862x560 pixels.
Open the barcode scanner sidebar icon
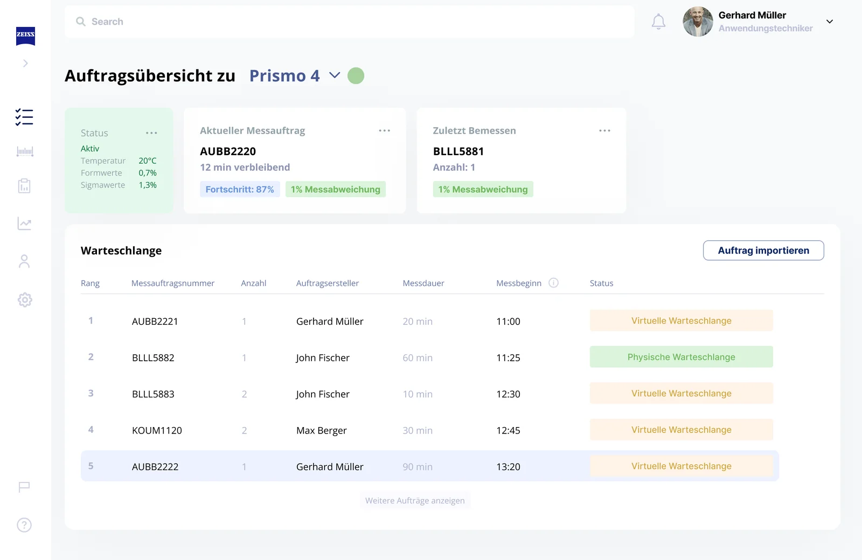(25, 151)
